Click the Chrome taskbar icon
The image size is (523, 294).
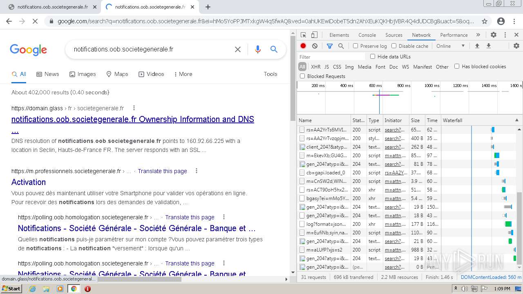(74, 289)
